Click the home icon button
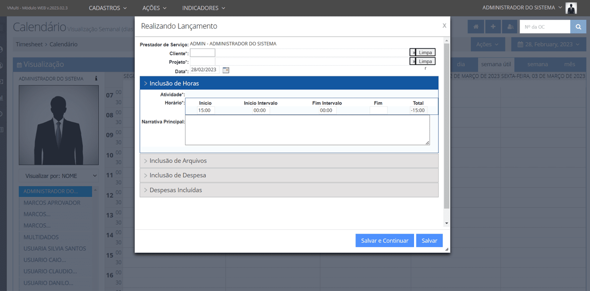The width and height of the screenshot is (590, 291). (476, 27)
